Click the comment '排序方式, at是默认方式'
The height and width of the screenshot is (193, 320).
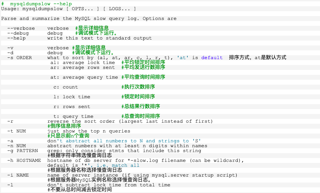258,57
